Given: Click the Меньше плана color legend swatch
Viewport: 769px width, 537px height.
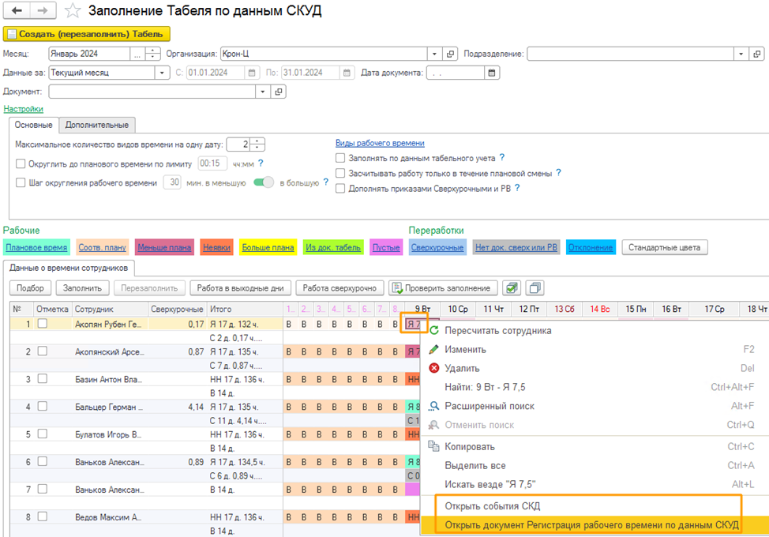Looking at the screenshot, I should [x=164, y=247].
